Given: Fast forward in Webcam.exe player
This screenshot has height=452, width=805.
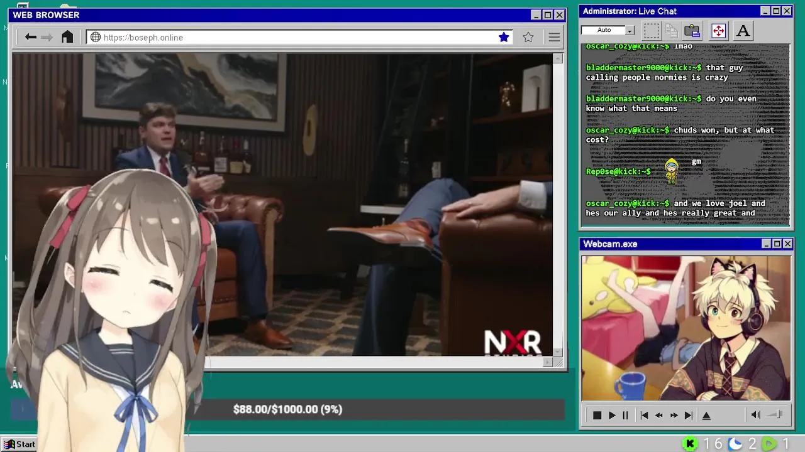Looking at the screenshot, I should (674, 415).
